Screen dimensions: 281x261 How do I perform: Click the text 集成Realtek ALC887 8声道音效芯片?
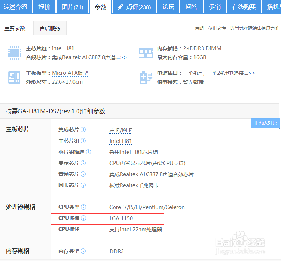click(x=152, y=174)
